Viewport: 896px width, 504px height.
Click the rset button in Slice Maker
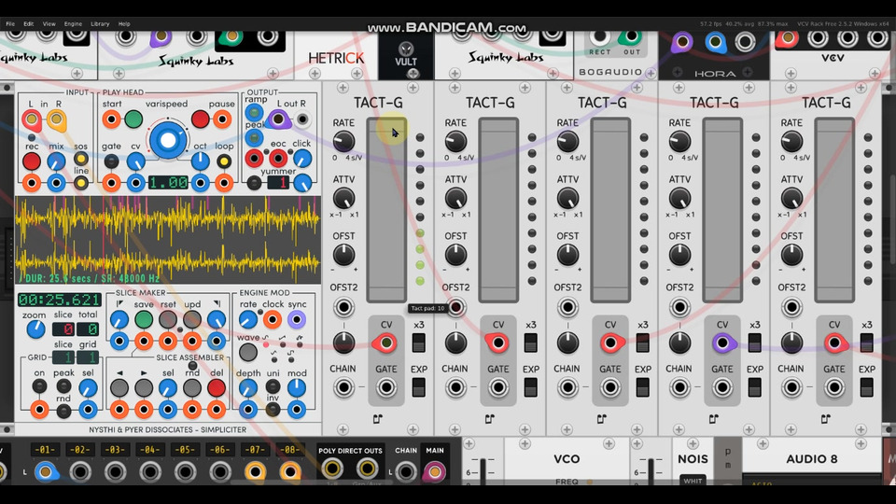click(x=167, y=319)
